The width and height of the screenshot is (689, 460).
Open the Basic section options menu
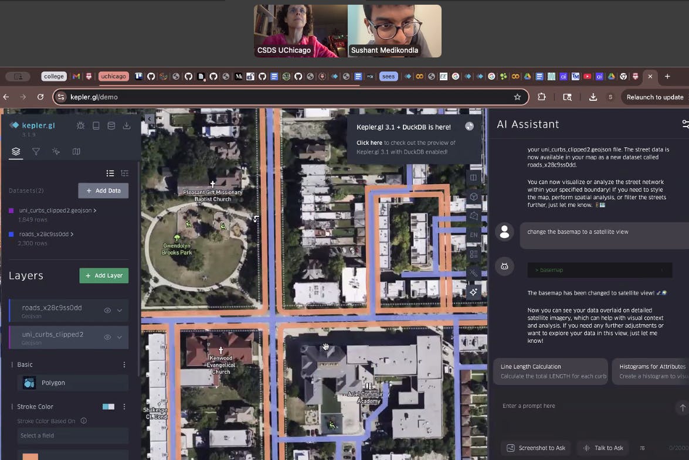click(124, 364)
